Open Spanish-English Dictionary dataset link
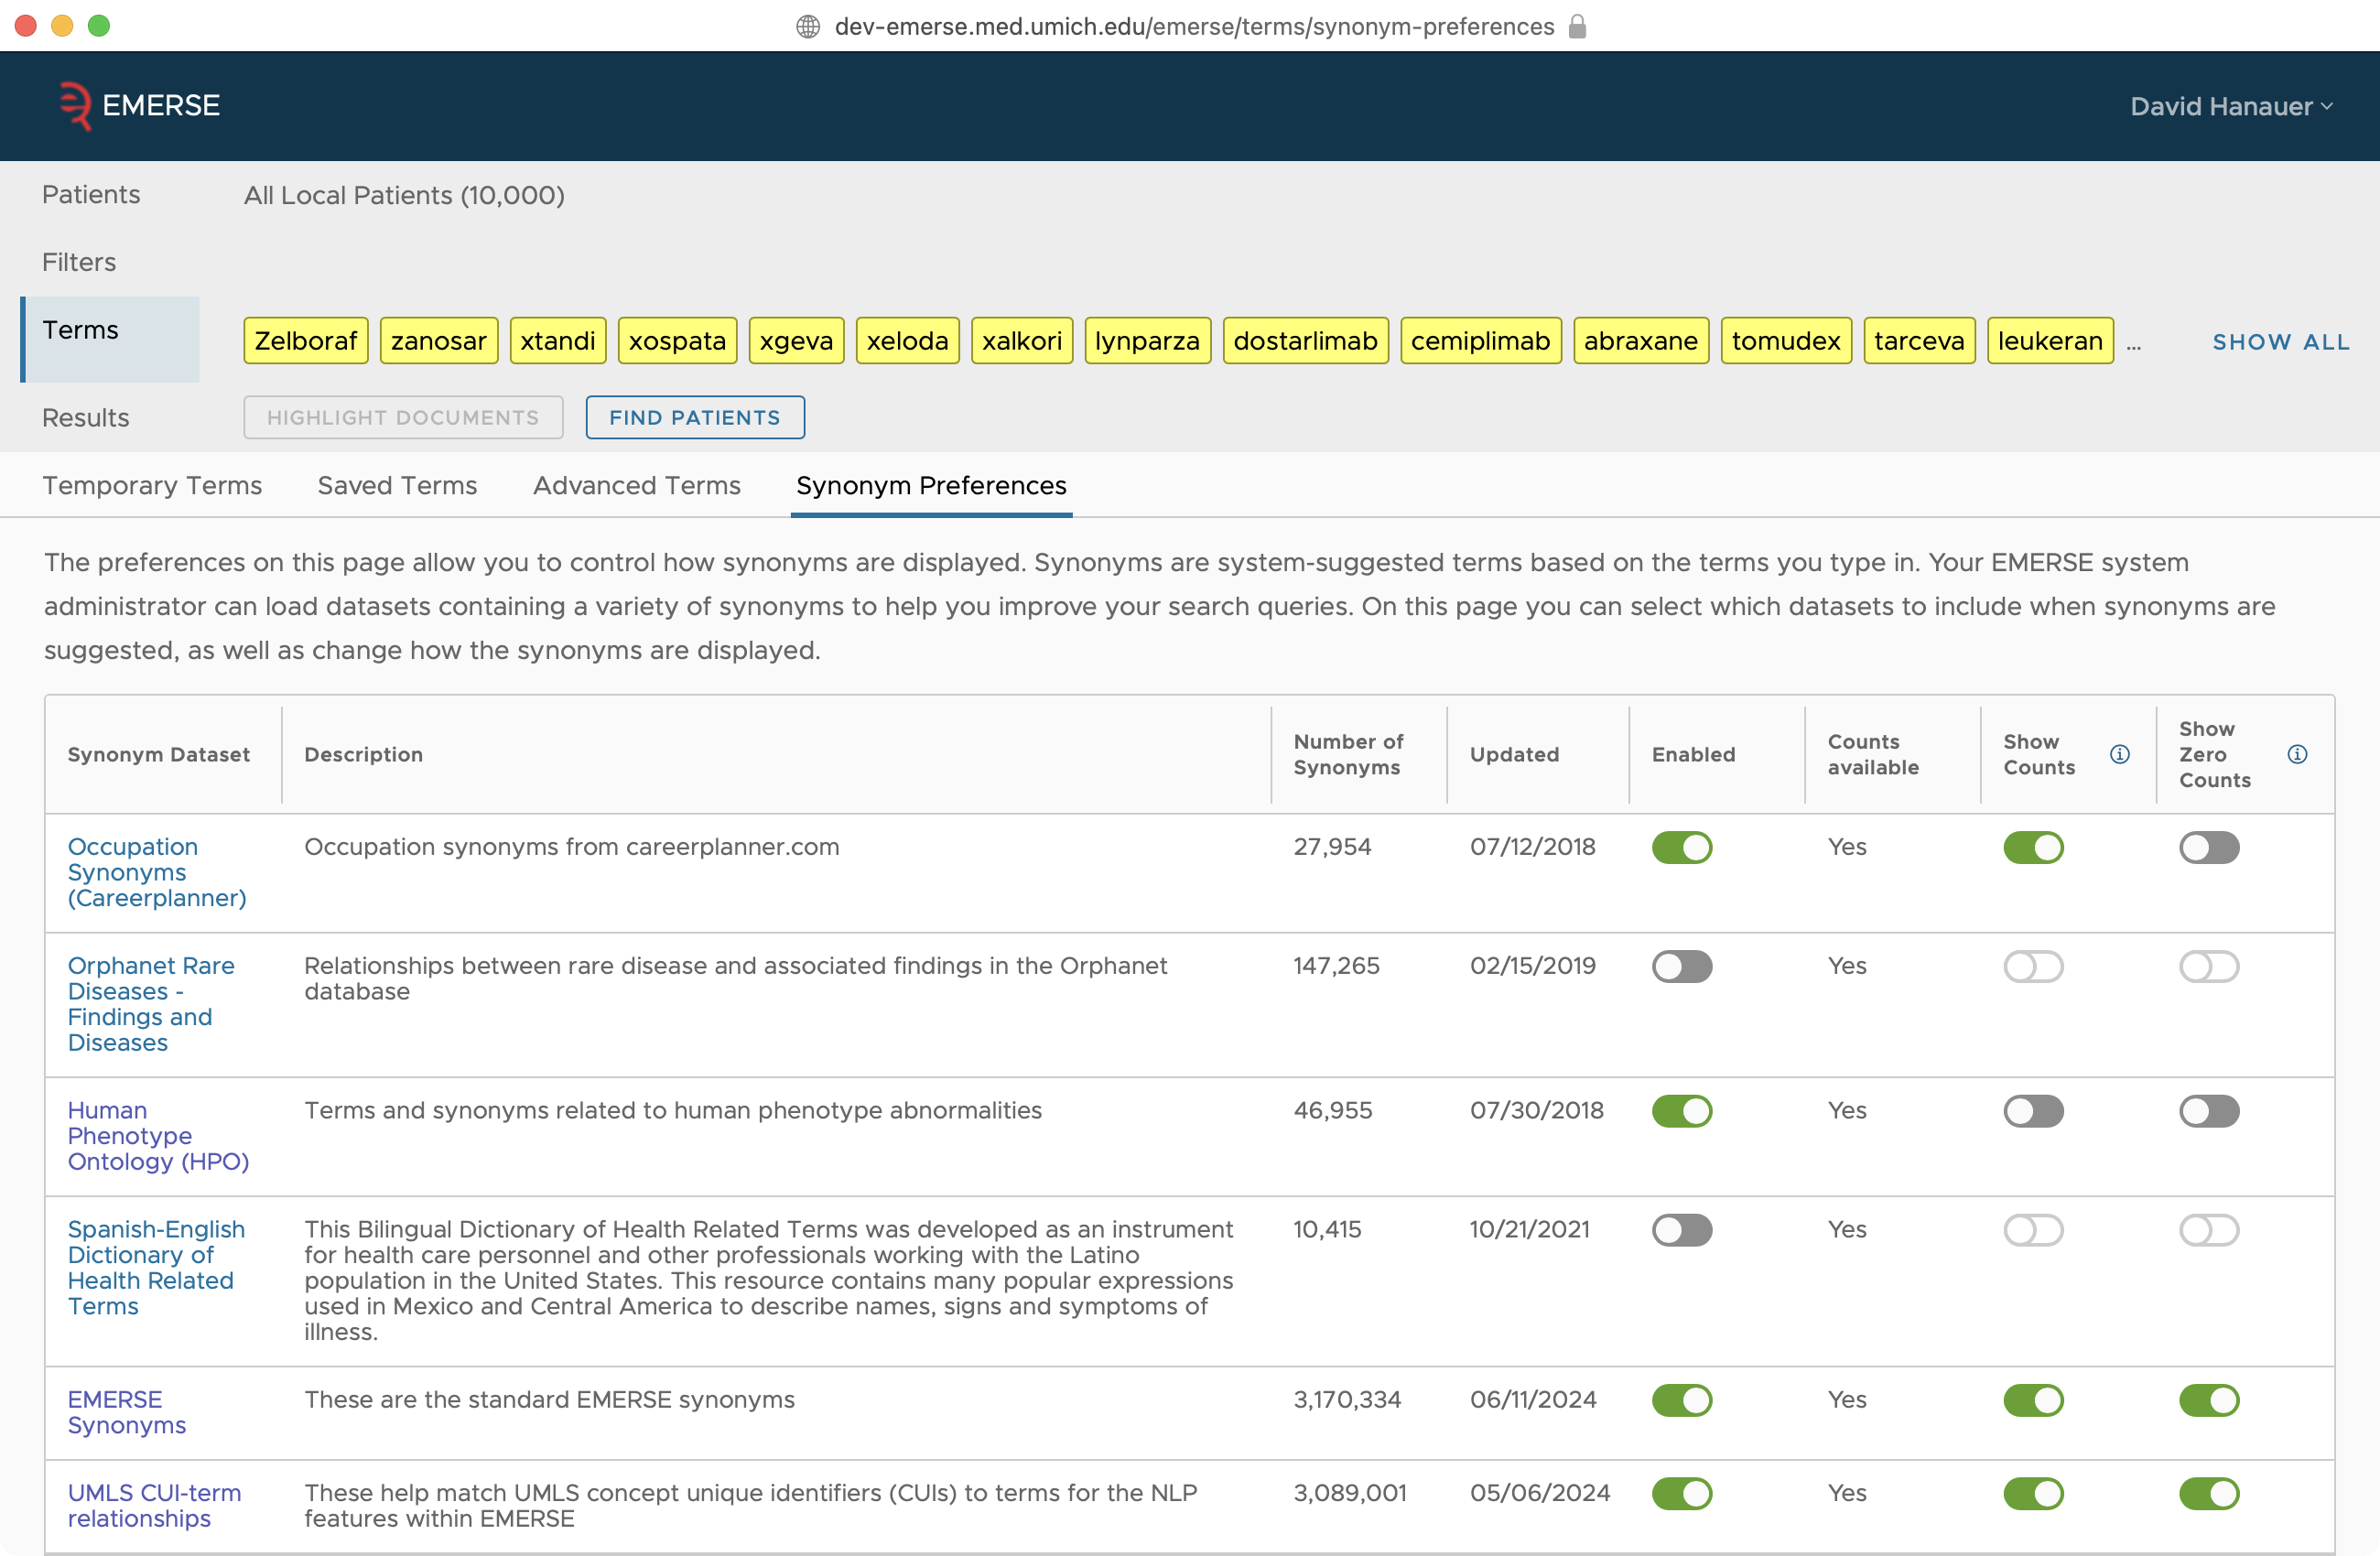The image size is (2380, 1556). click(x=156, y=1267)
